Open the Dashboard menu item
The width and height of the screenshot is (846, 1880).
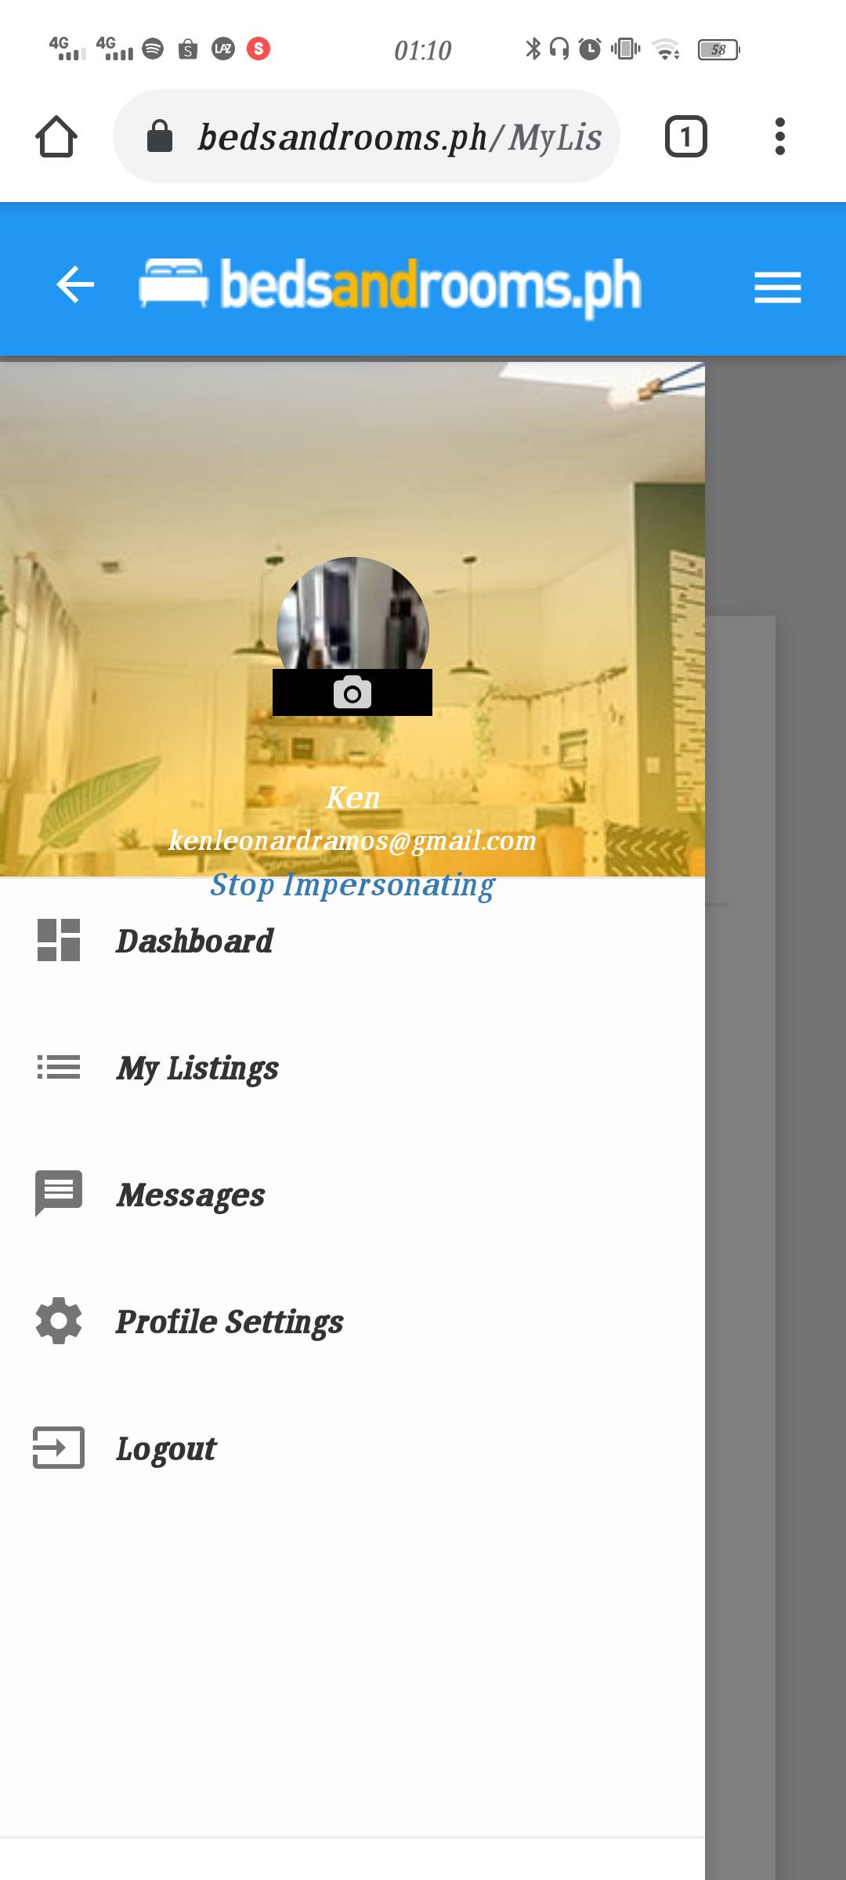(x=352, y=941)
